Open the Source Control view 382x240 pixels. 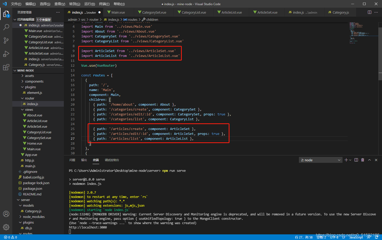click(x=6, y=40)
